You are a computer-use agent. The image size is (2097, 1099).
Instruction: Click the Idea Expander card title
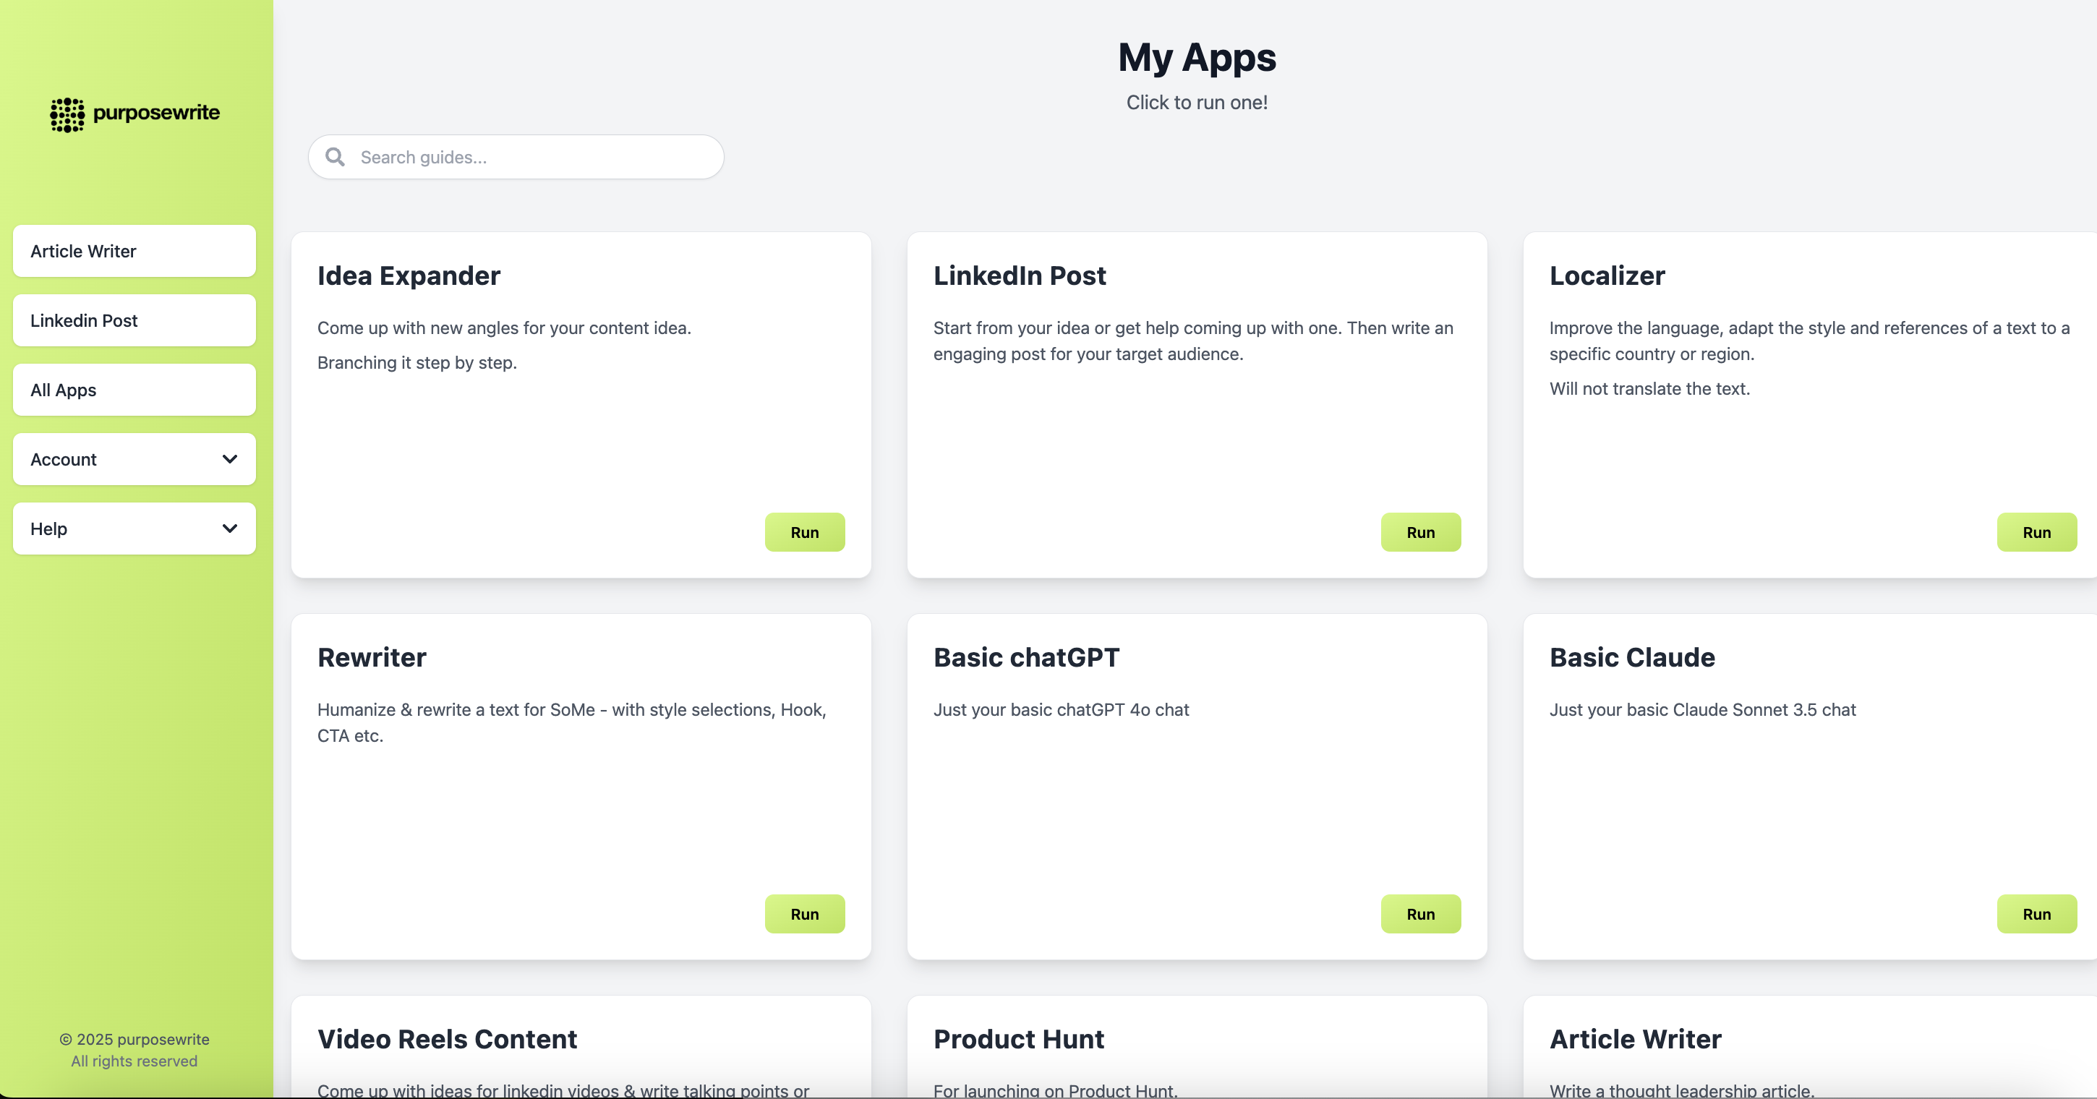409,276
